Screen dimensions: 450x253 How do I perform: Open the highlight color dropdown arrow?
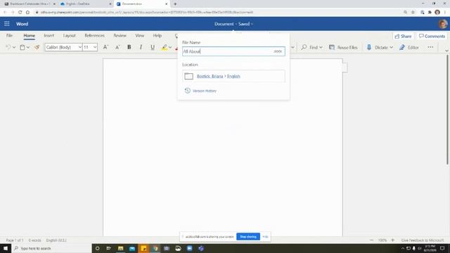point(170,48)
